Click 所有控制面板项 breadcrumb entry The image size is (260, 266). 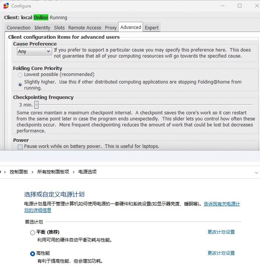(x=53, y=172)
